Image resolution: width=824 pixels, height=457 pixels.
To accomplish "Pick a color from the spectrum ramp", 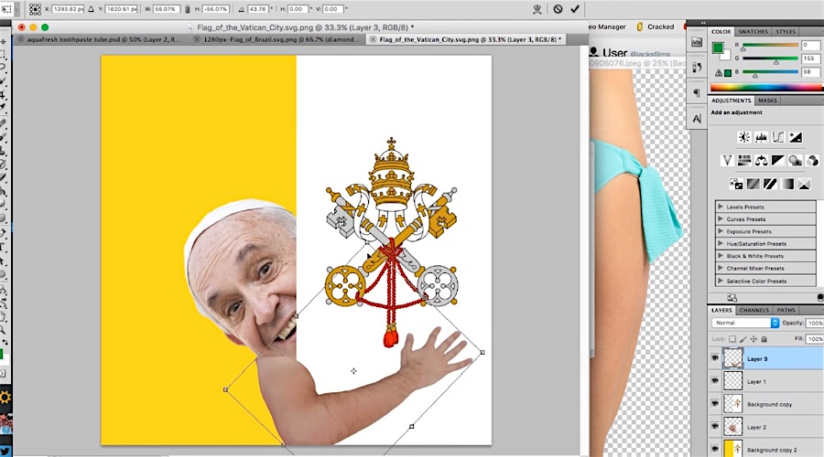I will pos(766,88).
